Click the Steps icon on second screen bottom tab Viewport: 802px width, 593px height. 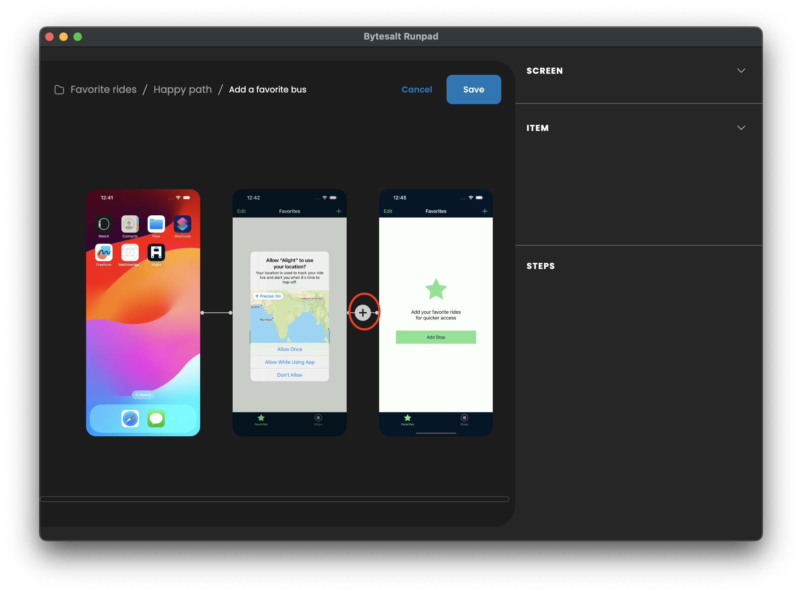(318, 418)
